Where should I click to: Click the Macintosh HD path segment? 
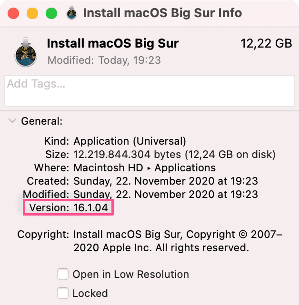point(108,167)
